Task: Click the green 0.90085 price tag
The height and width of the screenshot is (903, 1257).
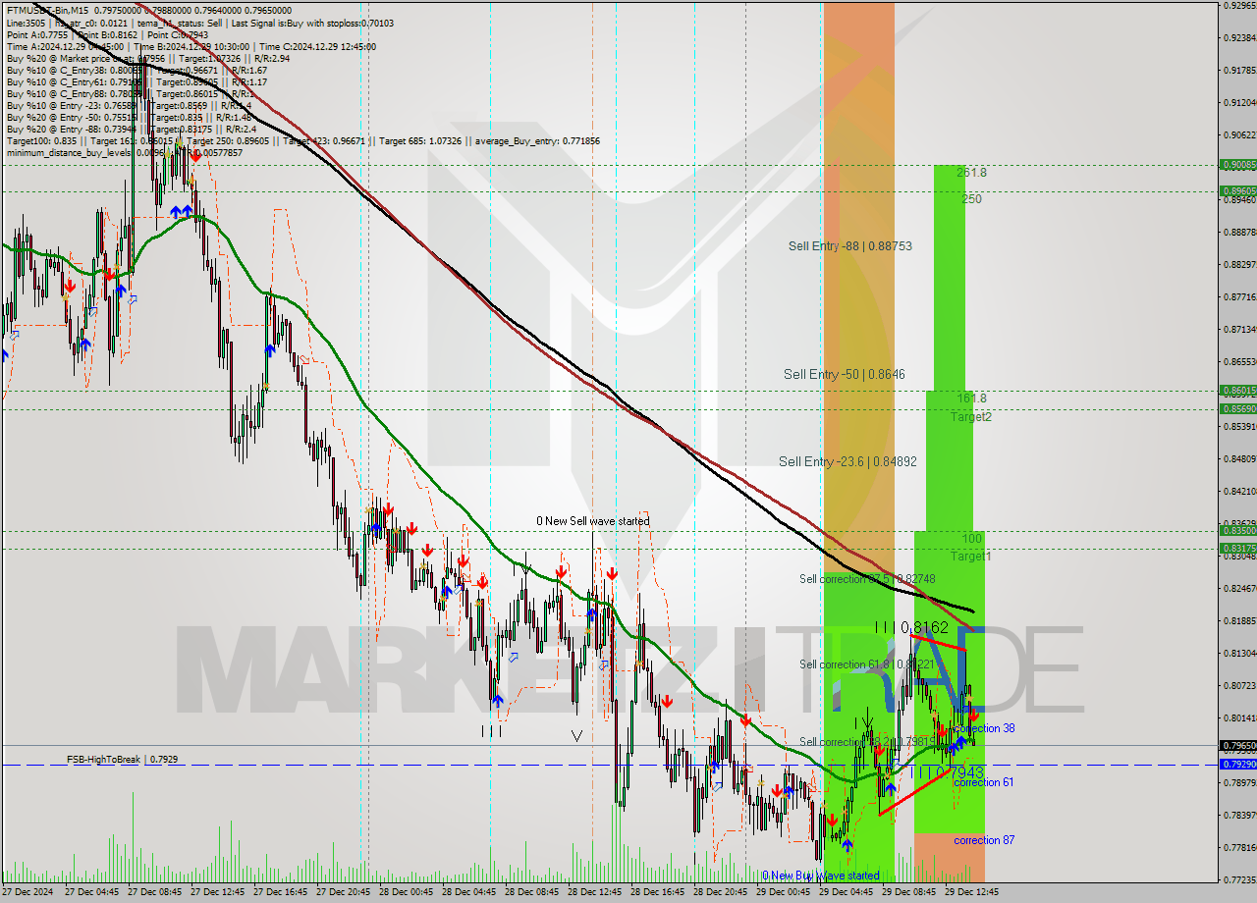Action: pos(1237,165)
